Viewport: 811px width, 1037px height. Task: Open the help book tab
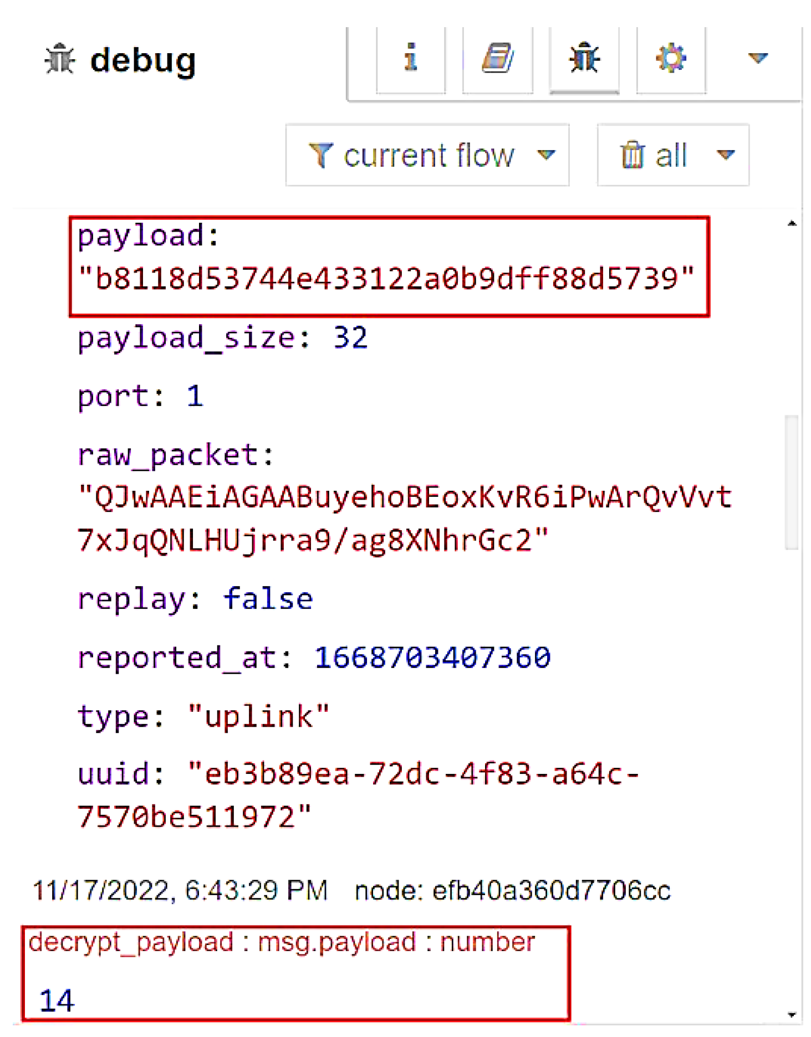497,59
